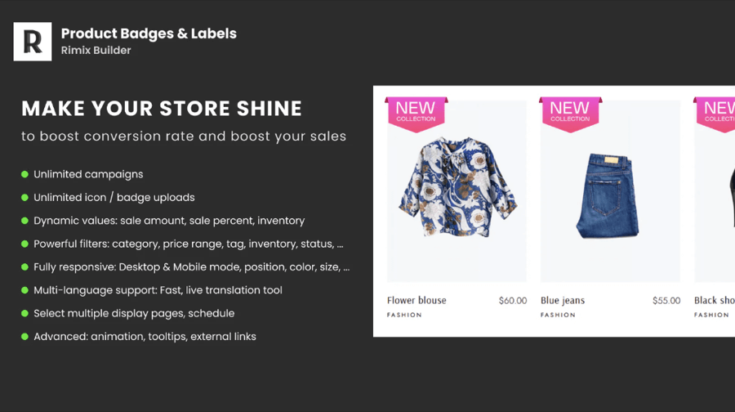Click the green bullet beside Multi-language support
Screen dimensions: 735x412
(x=25, y=290)
